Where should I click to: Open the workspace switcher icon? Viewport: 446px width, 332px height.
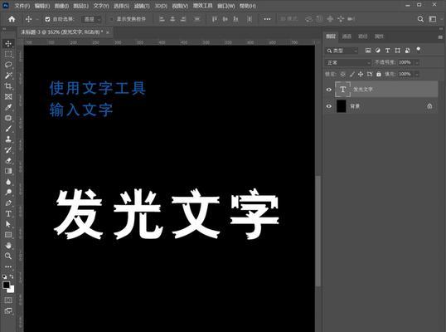tap(433, 19)
